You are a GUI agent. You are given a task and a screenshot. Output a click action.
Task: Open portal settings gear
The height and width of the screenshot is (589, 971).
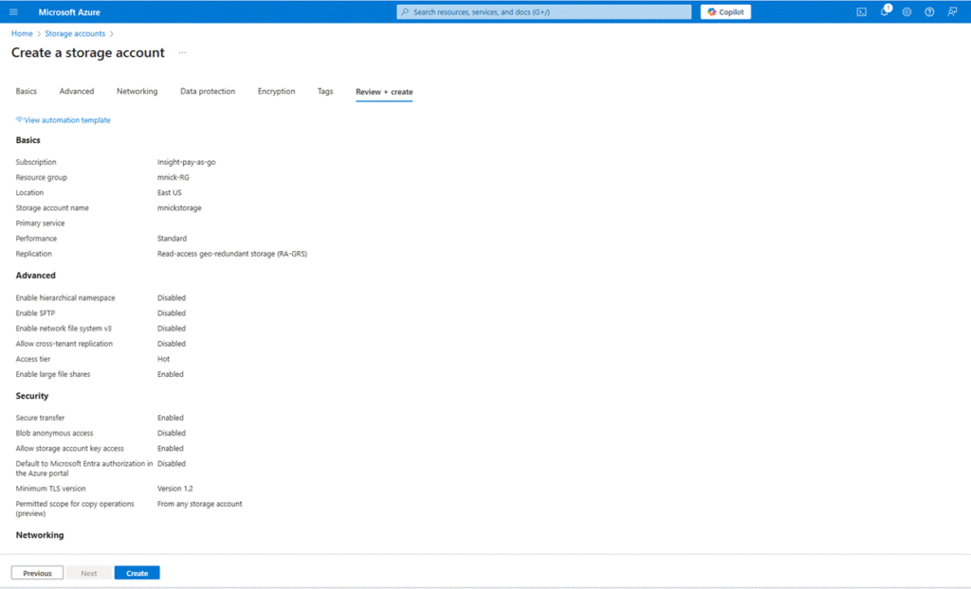[907, 12]
